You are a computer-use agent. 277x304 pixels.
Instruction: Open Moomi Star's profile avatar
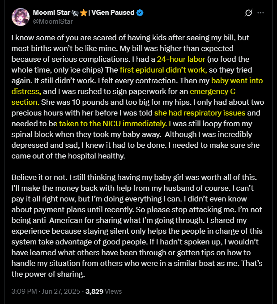pos(21,17)
